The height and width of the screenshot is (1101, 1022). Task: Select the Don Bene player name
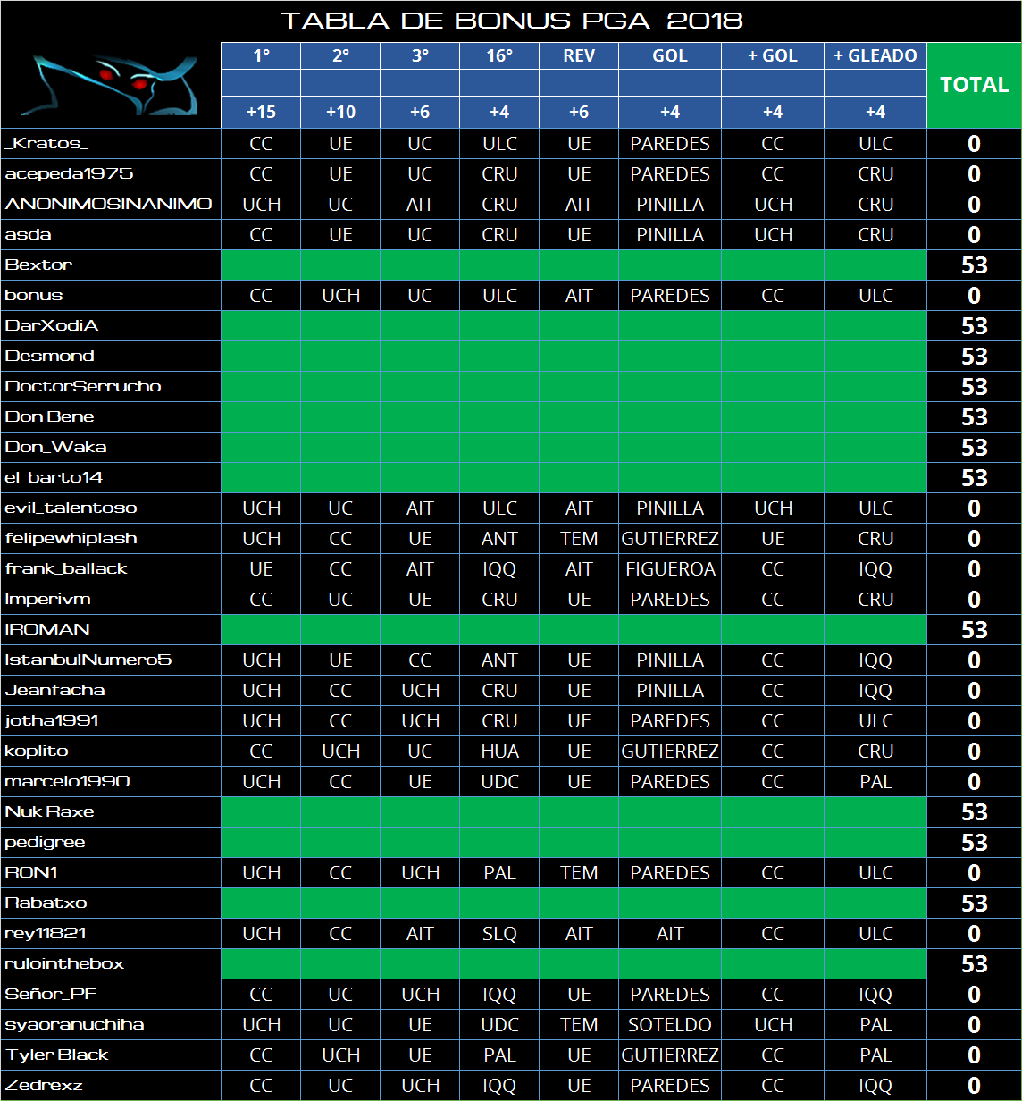[x=49, y=416]
